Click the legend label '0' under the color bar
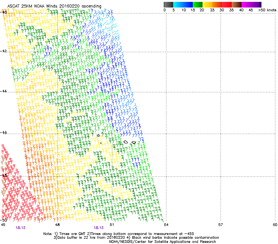The image size is (278, 244). pos(165,10)
